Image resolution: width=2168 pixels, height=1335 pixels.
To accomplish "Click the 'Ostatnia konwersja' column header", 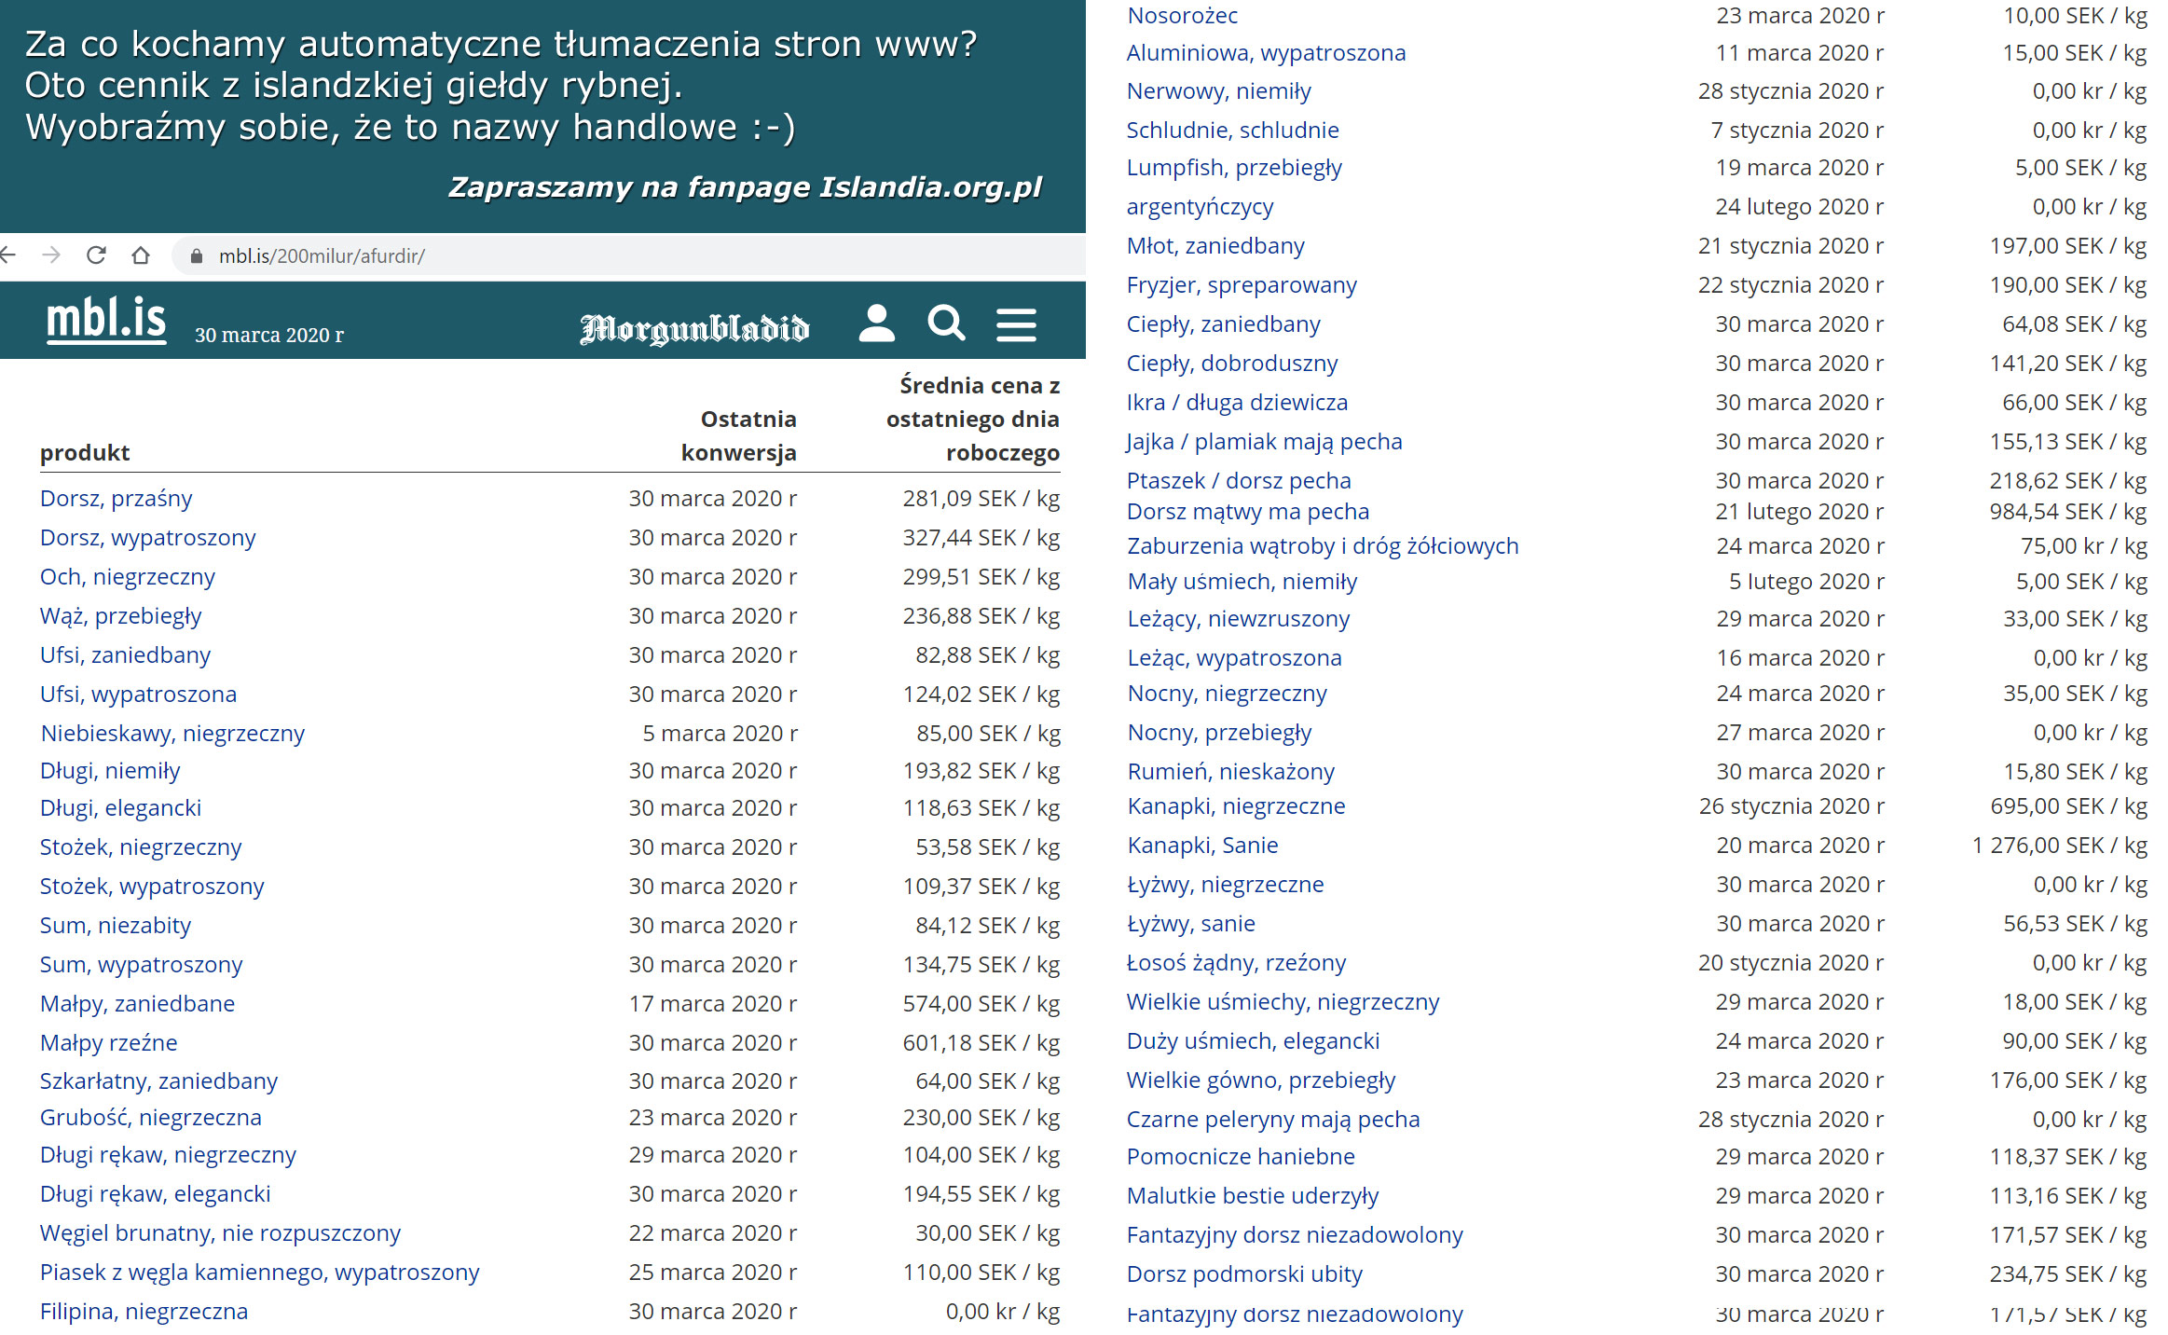I will point(739,435).
